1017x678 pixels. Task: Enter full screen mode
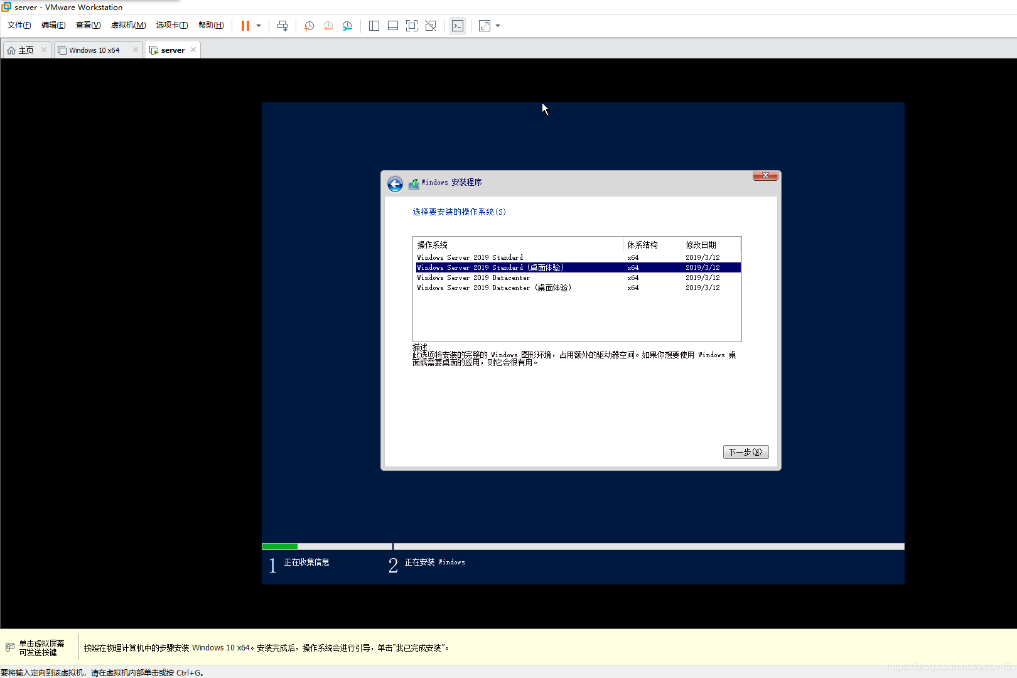412,26
